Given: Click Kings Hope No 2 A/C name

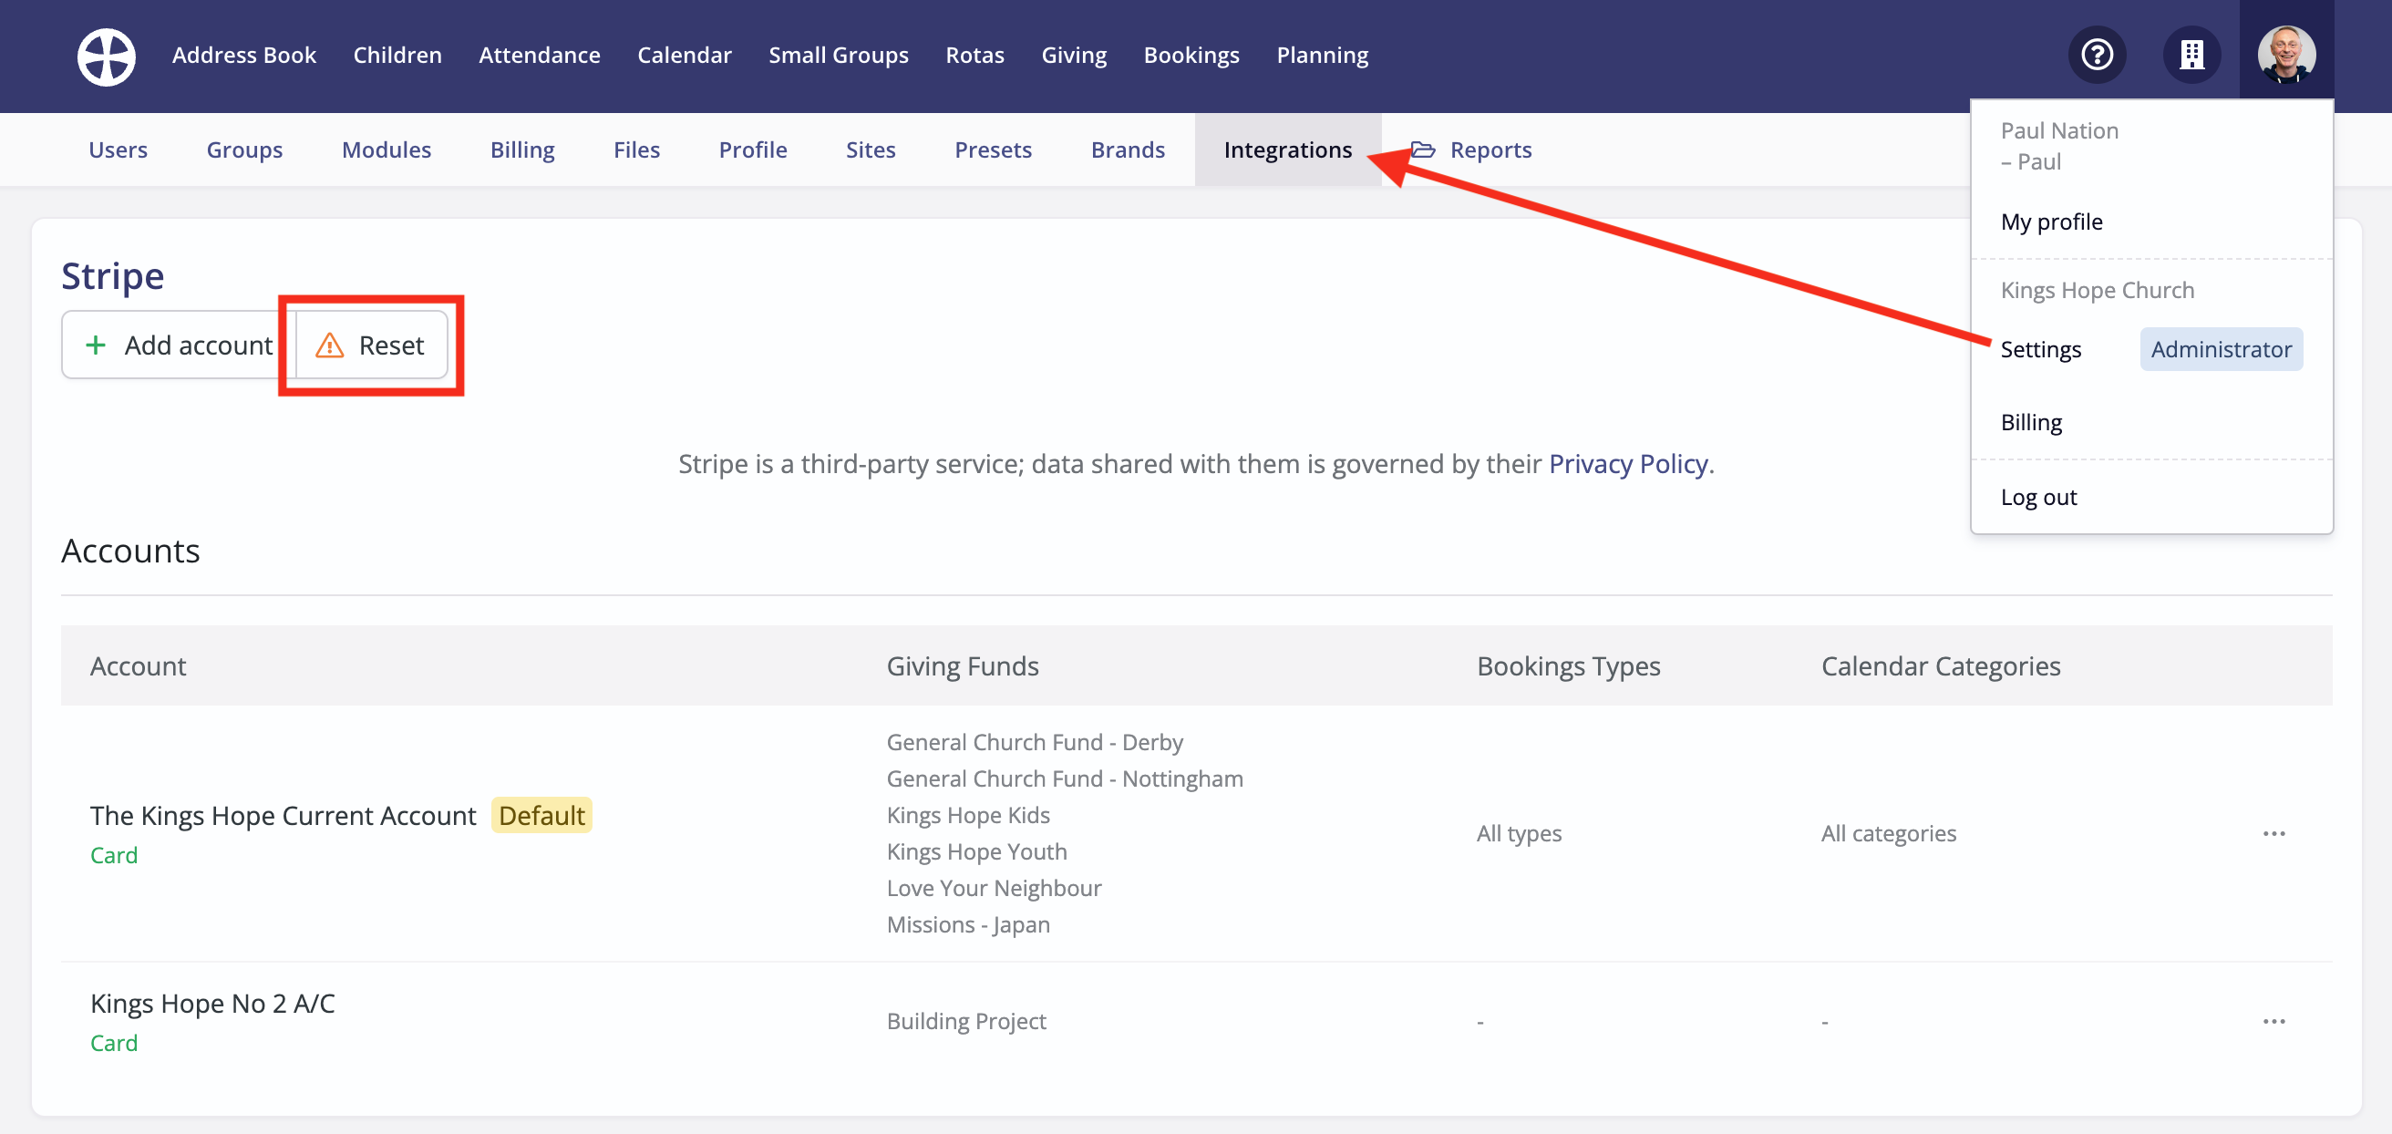Looking at the screenshot, I should (x=212, y=1003).
